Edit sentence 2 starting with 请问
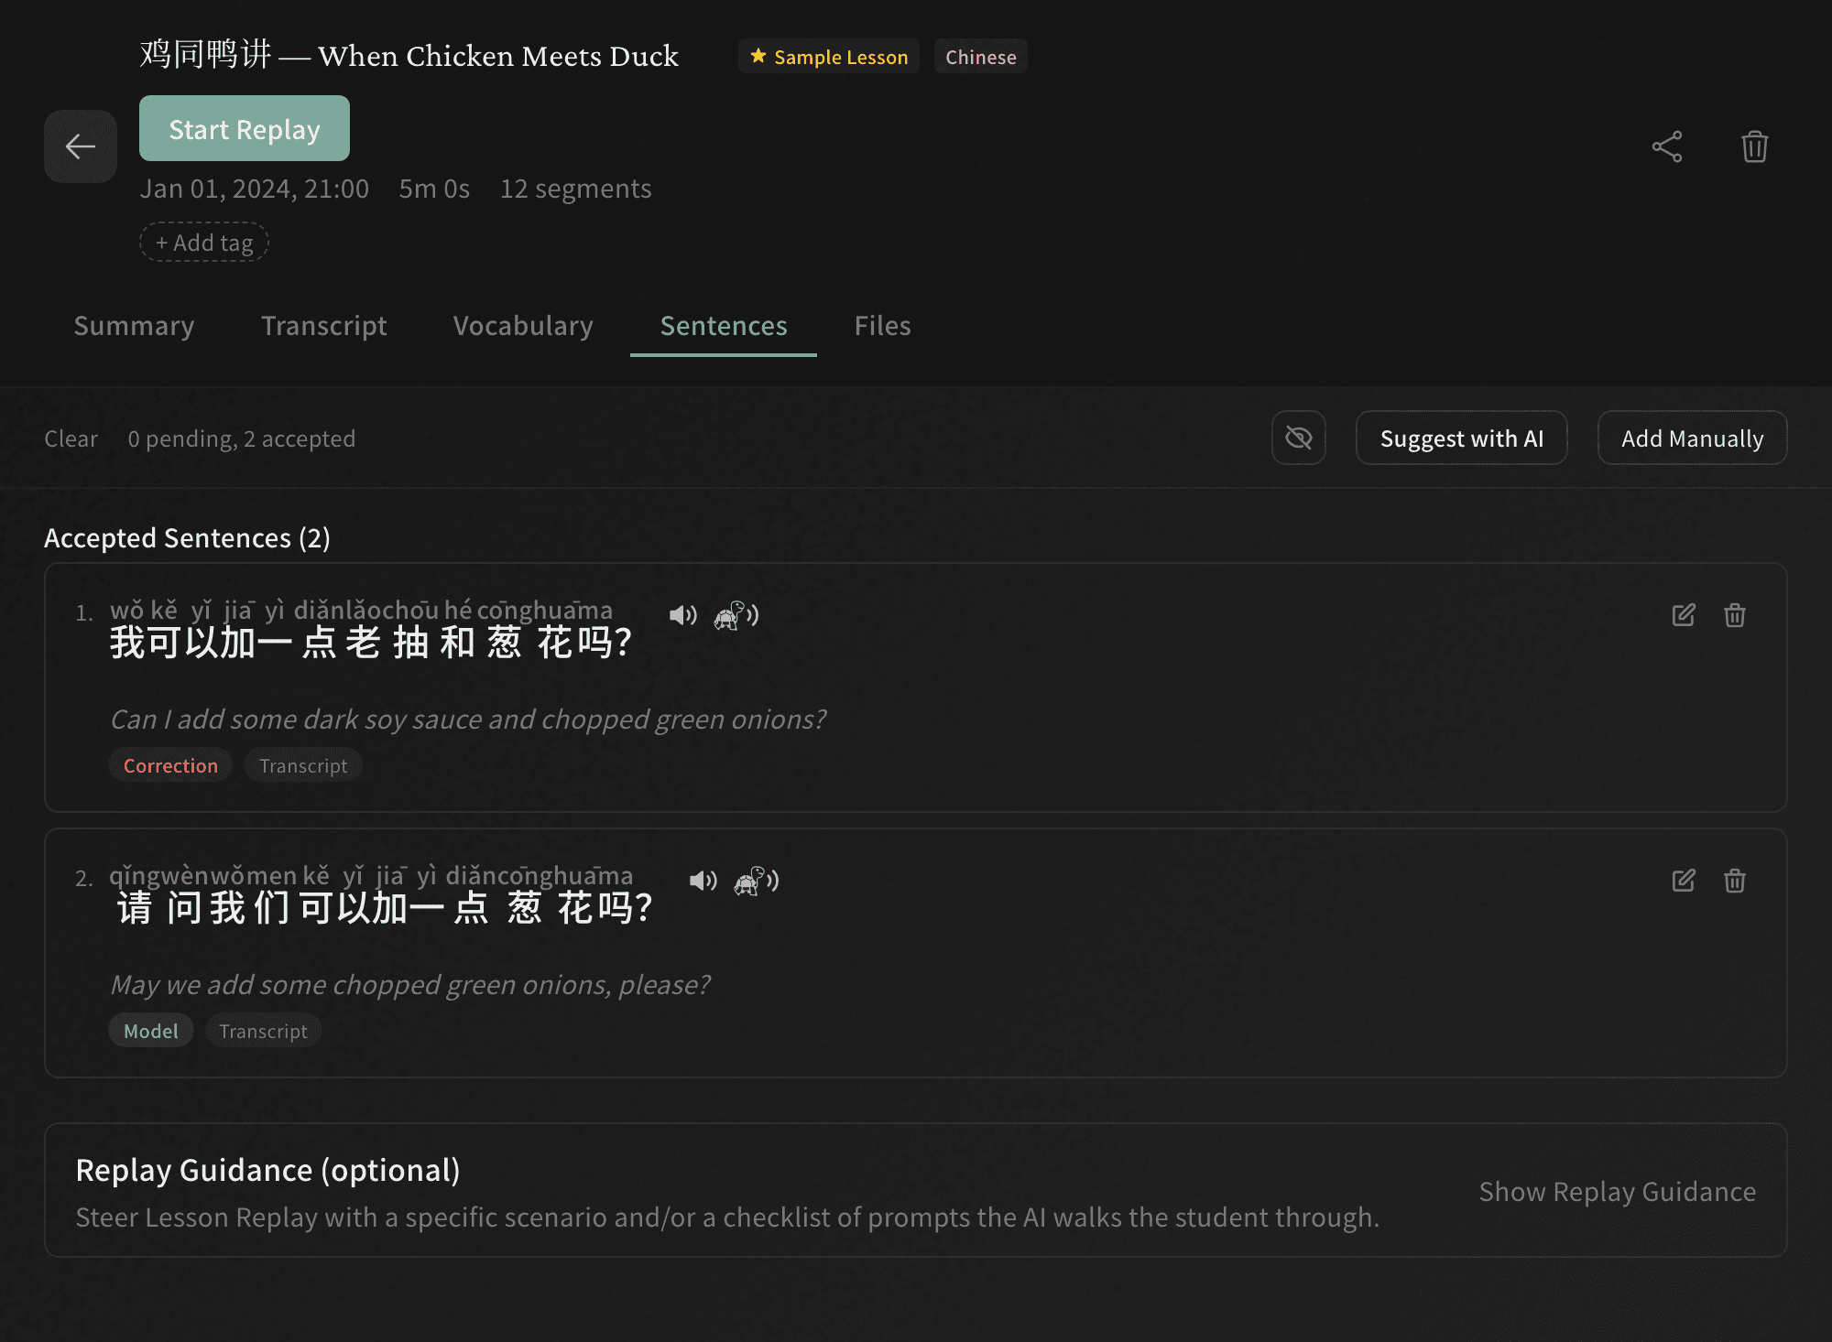 point(1684,881)
